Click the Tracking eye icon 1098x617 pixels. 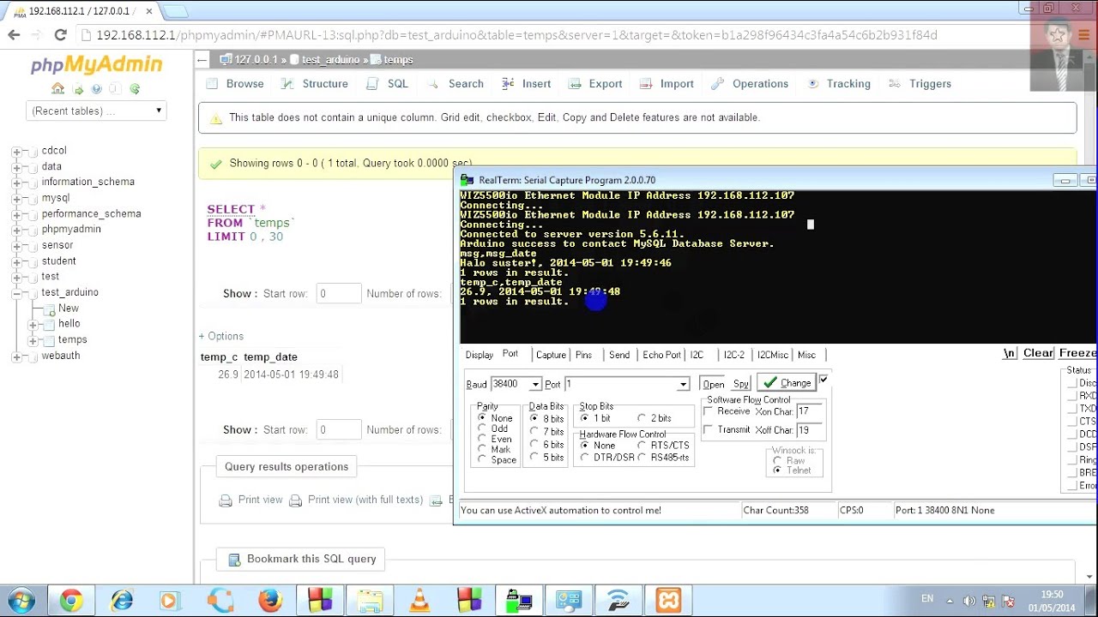[x=812, y=83]
